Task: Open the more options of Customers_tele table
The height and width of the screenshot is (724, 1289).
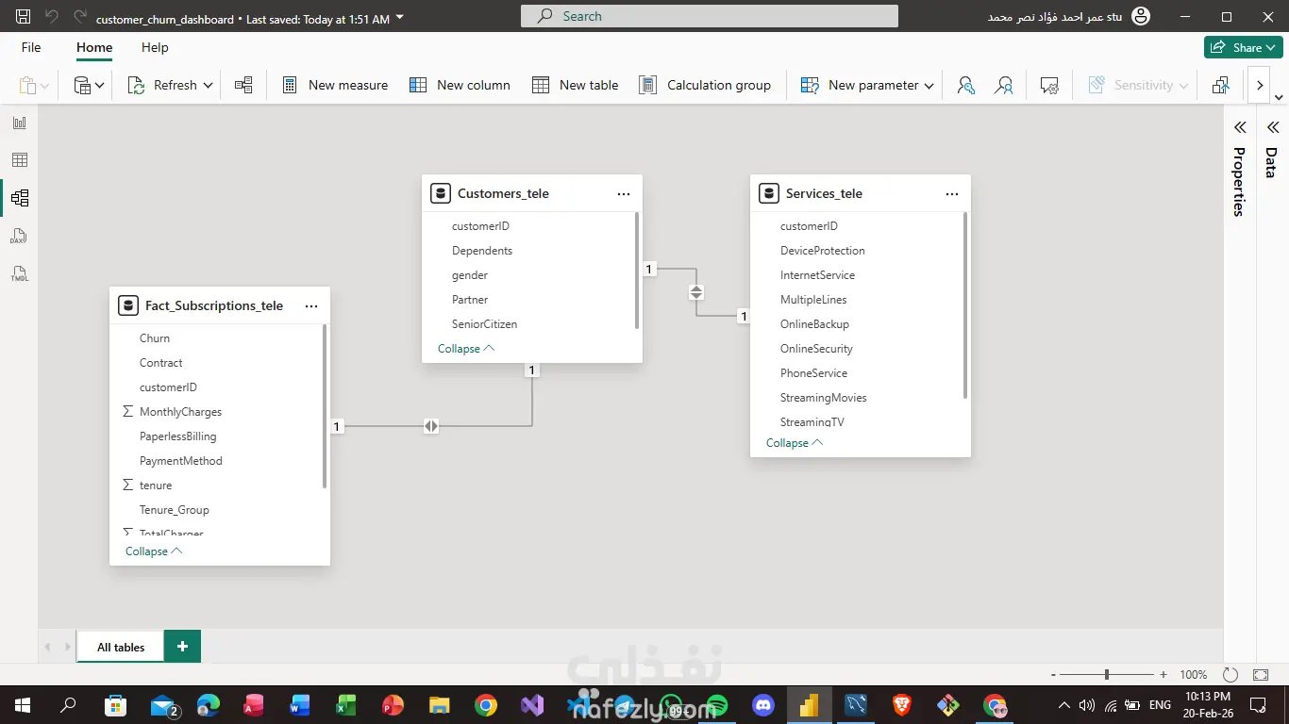Action: [624, 193]
